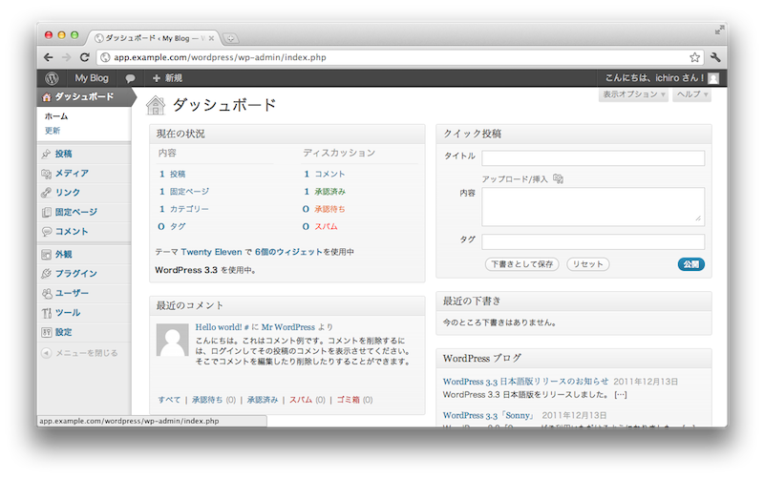Viewport: 764px width, 478px height.
Task: Click the 投稿 pushpin icon in sidebar
Action: coord(46,154)
